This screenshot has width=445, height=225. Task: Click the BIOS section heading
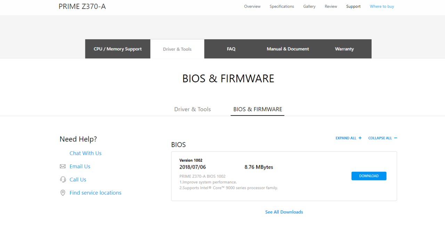click(x=179, y=145)
